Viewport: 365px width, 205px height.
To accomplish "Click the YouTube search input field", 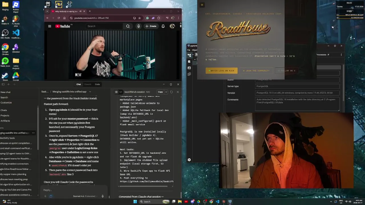I will [x=104, y=26].
